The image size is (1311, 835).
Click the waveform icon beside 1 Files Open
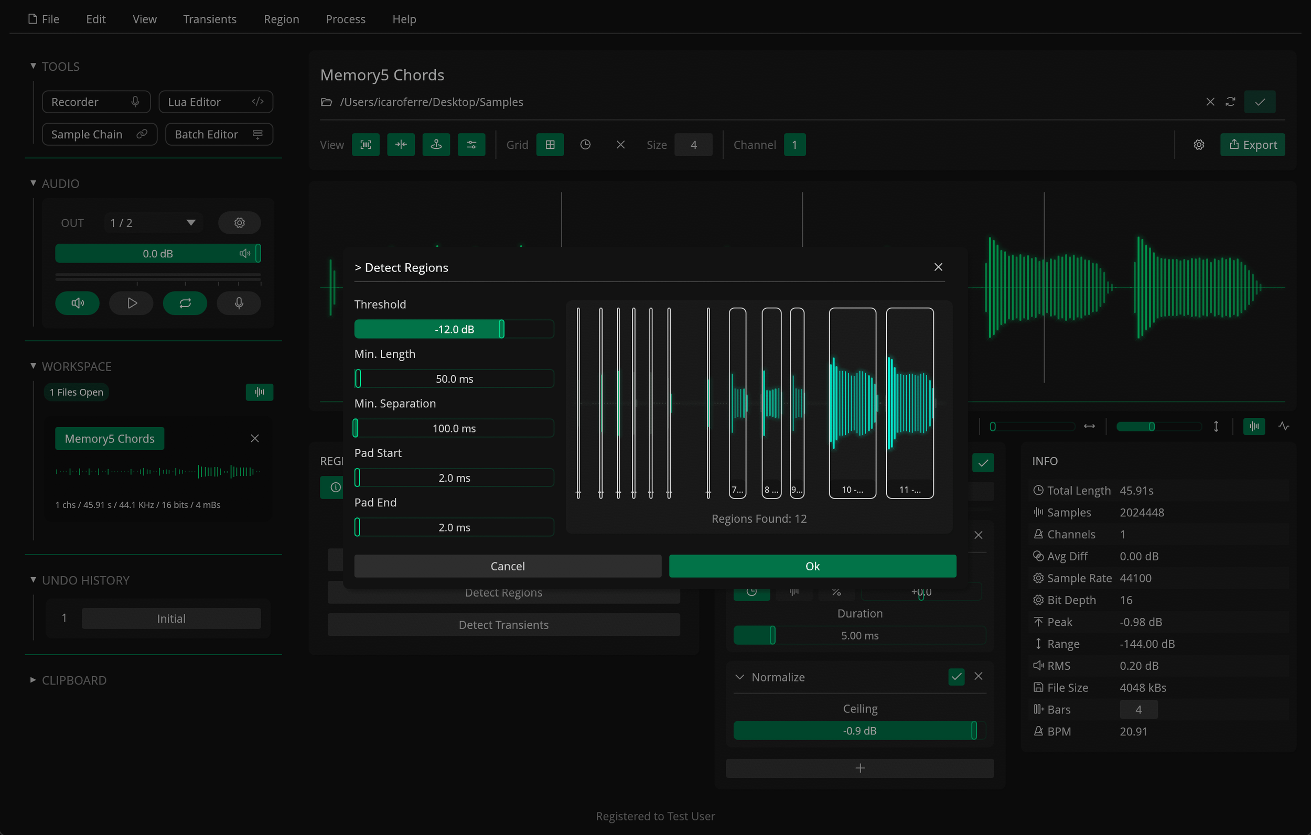[260, 392]
